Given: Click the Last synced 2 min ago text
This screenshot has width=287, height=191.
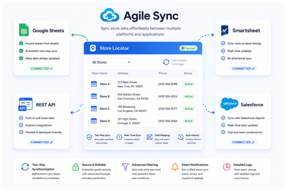Looking at the screenshot, I should tap(179, 62).
